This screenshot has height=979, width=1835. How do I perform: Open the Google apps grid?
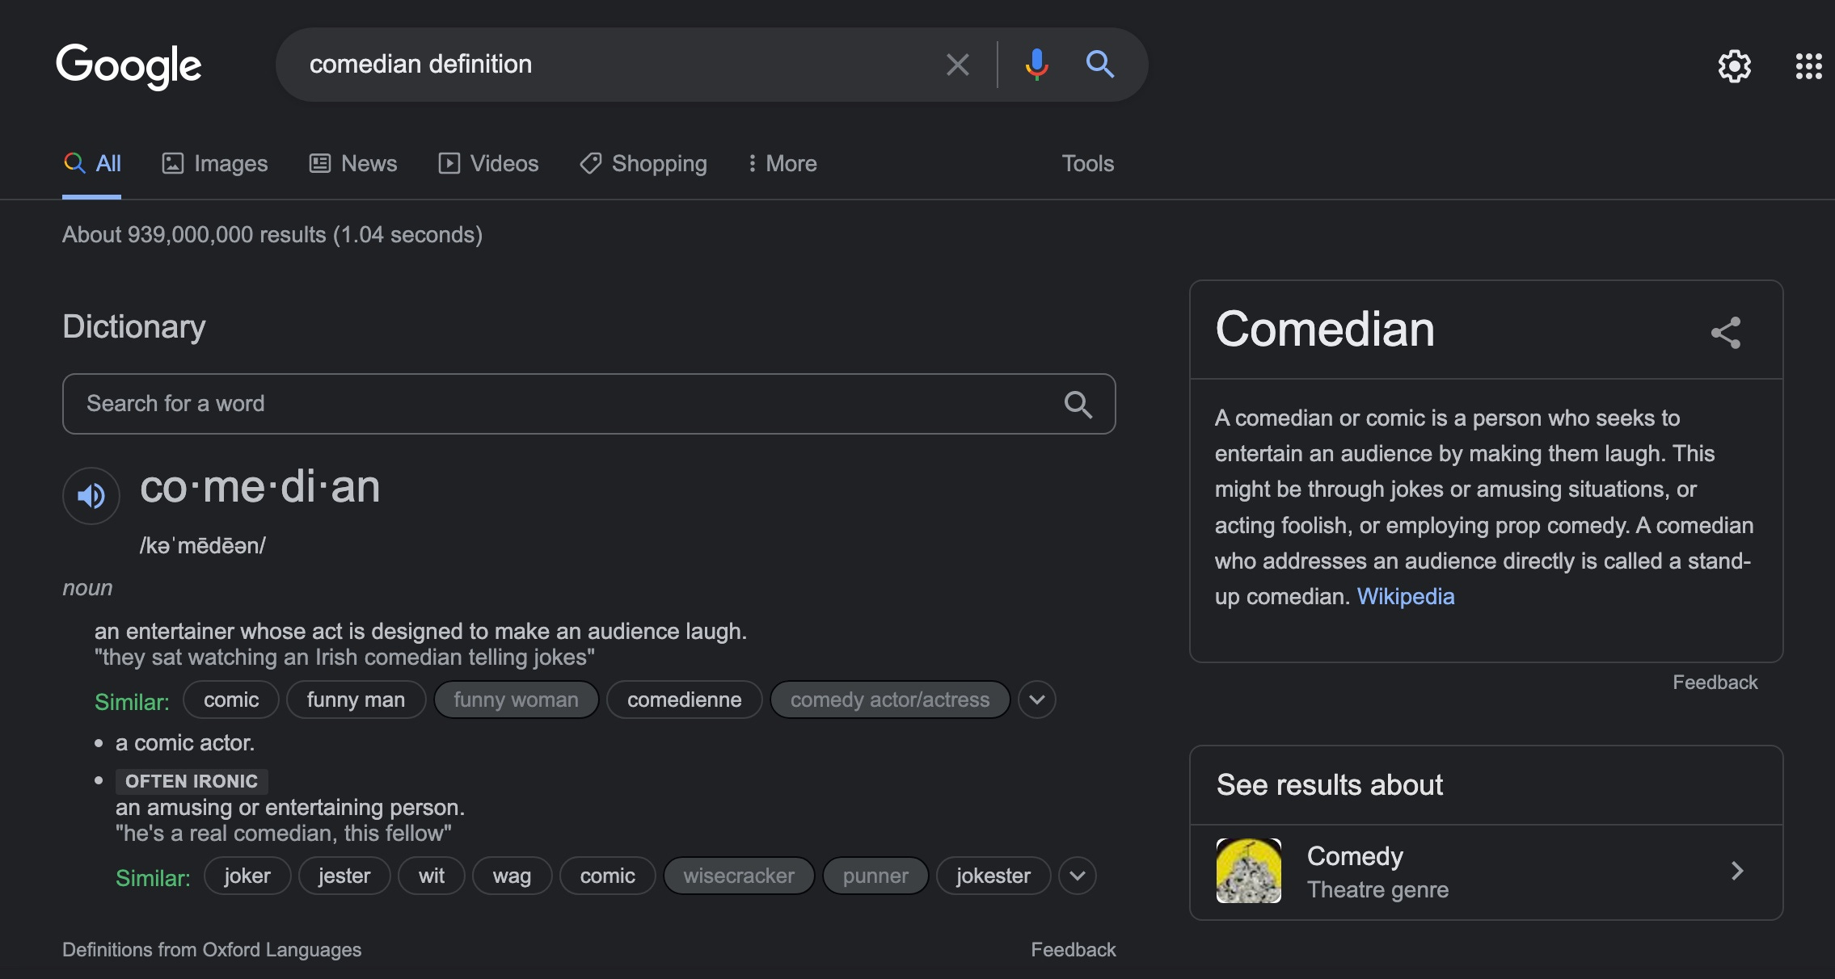(1808, 66)
